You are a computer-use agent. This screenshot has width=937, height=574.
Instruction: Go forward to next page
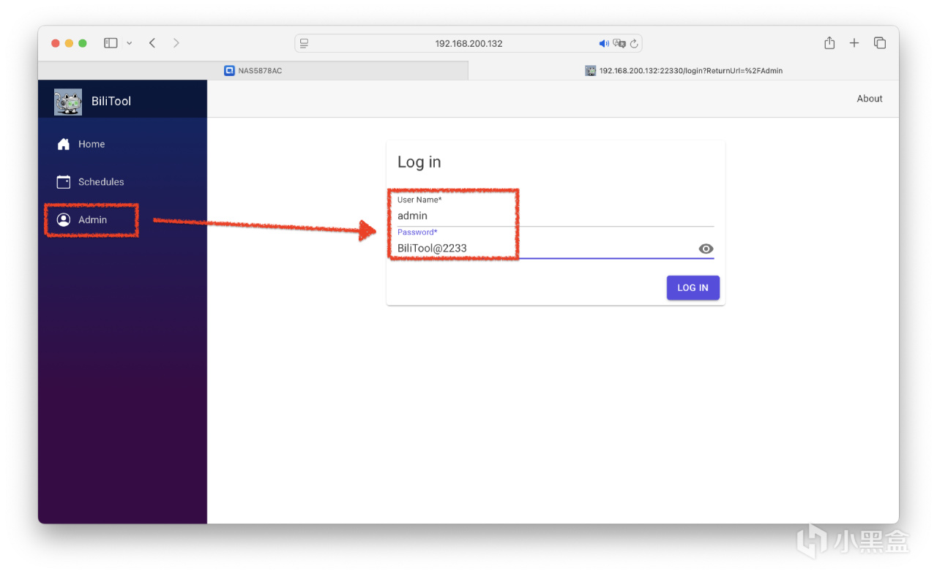click(x=176, y=43)
